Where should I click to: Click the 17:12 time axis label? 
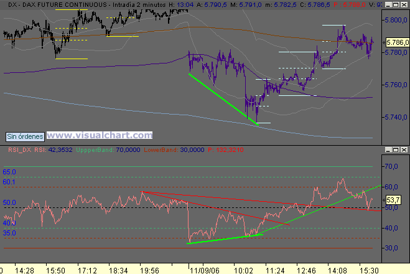pos(87,270)
